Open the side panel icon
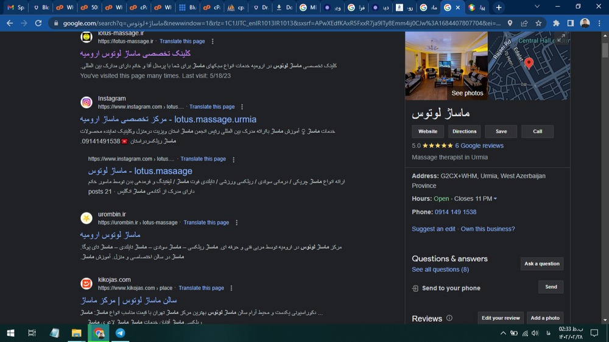Image resolution: width=609 pixels, height=342 pixels. (571, 23)
